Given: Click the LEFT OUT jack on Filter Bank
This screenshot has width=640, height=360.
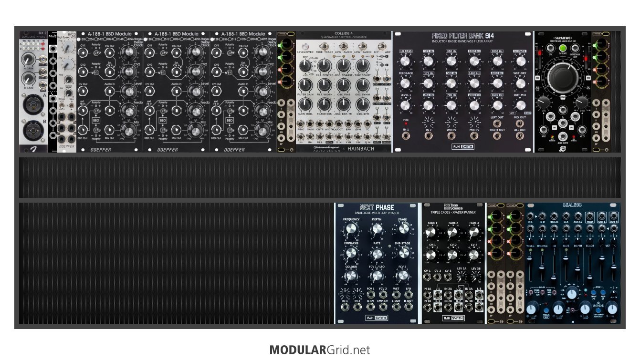Looking at the screenshot, I should pos(497,123).
